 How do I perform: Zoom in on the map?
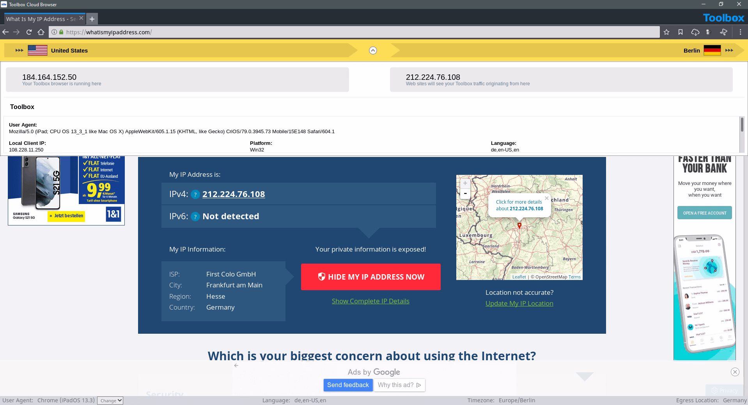coord(465,183)
